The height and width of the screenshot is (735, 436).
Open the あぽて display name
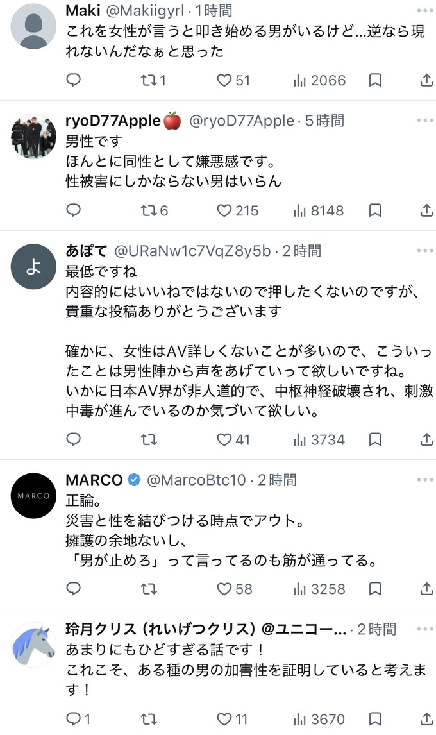[87, 251]
